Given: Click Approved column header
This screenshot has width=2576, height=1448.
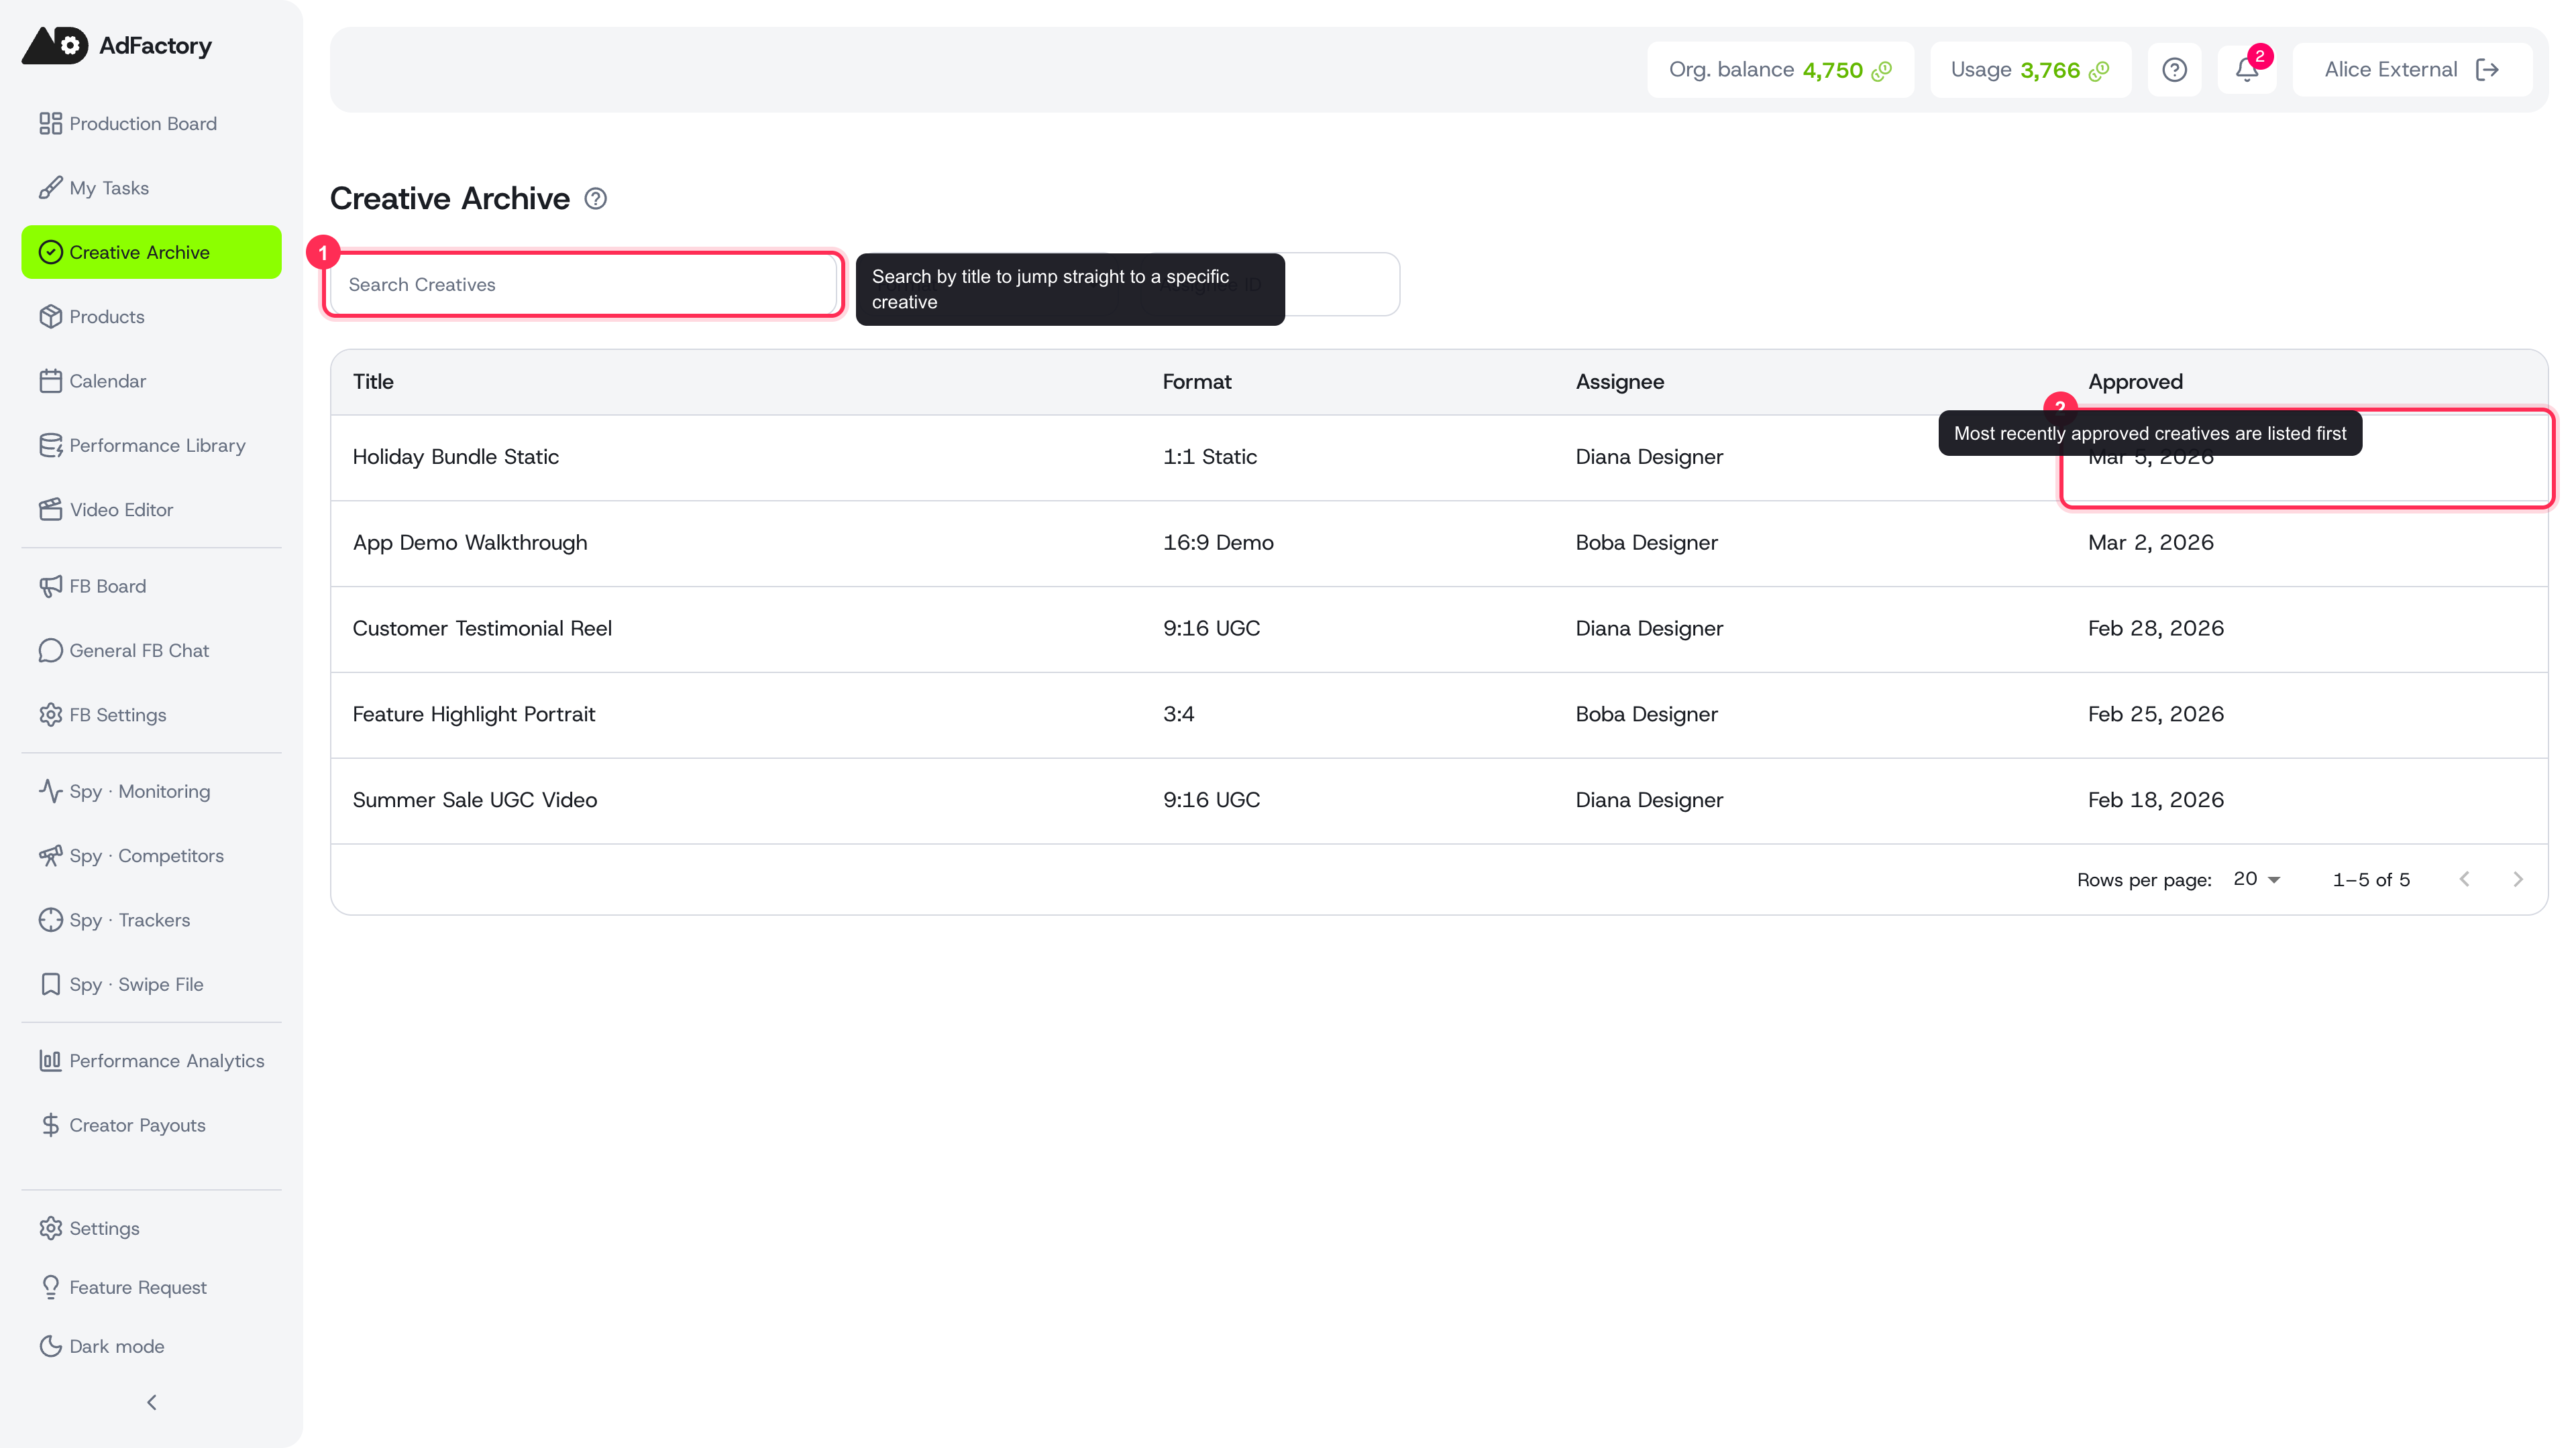Looking at the screenshot, I should pyautogui.click(x=2135, y=381).
